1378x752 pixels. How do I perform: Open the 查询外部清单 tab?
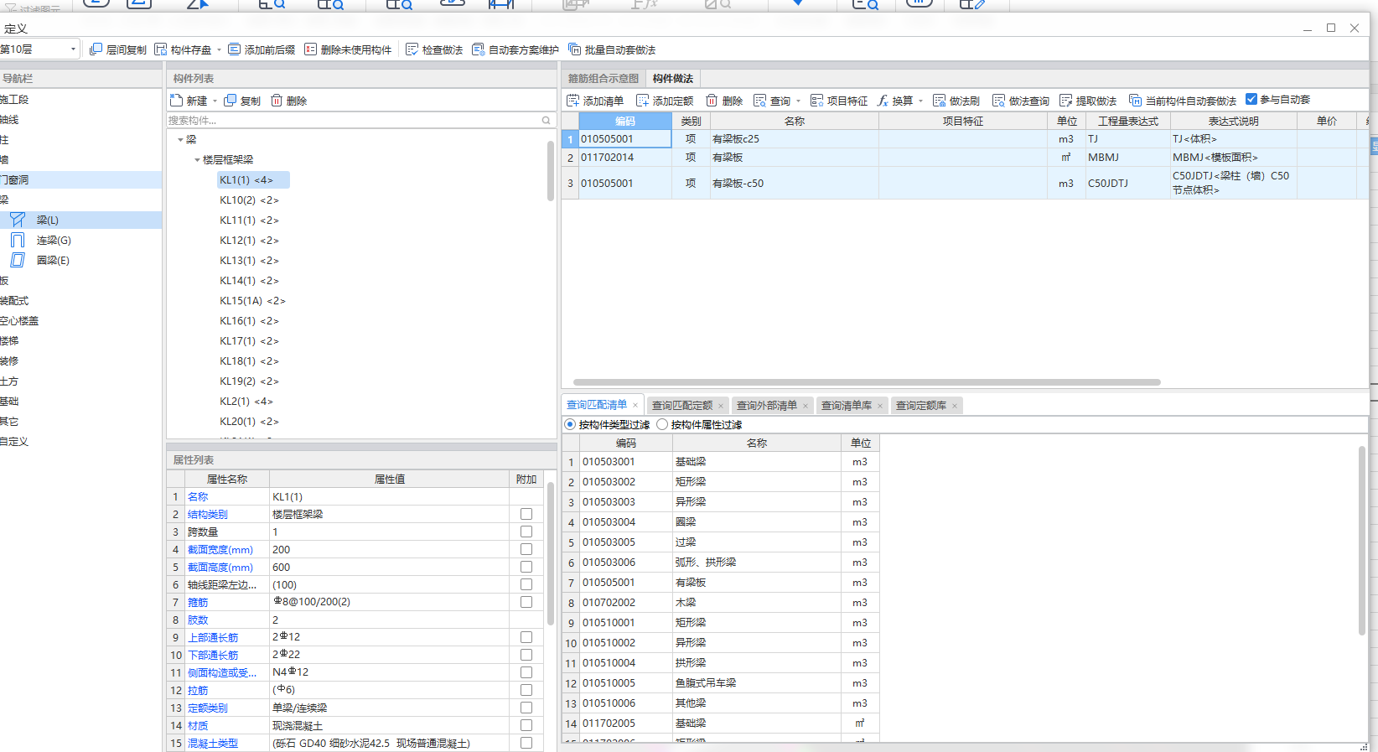(x=767, y=406)
